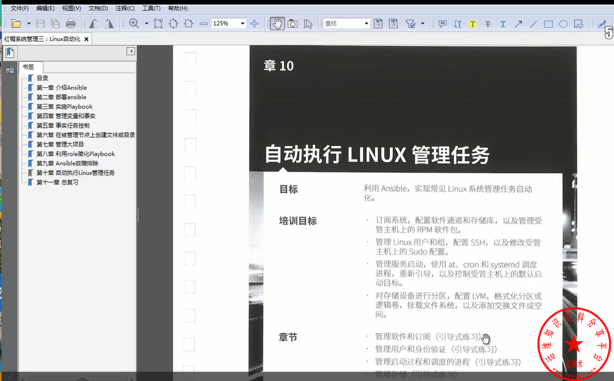Select the Snapshot camera tool
Image resolution: width=614 pixels, height=381 pixels.
tap(292, 24)
